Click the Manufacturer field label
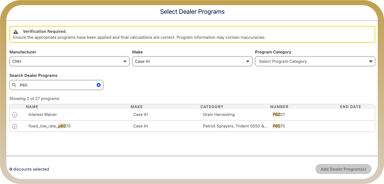Viewport: 384px width, 184px height. tap(23, 52)
